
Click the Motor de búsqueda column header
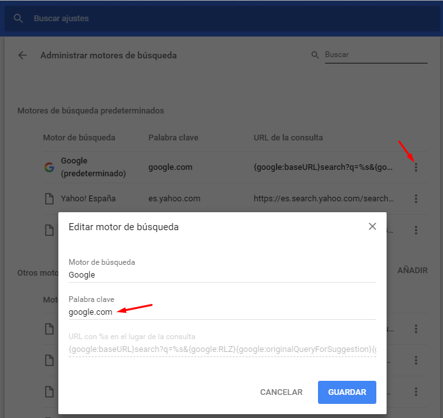point(79,138)
